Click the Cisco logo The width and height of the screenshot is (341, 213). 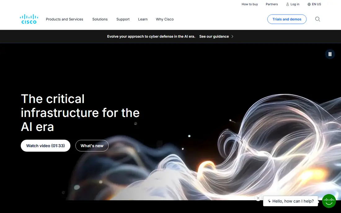click(29, 19)
